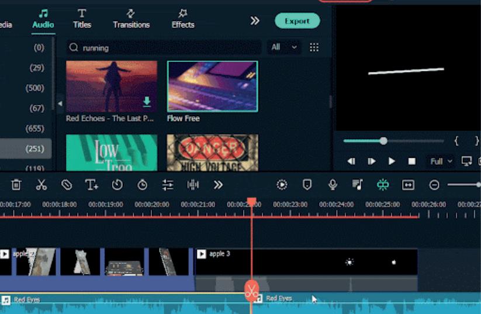Select the apple 3 video clip

(306, 270)
